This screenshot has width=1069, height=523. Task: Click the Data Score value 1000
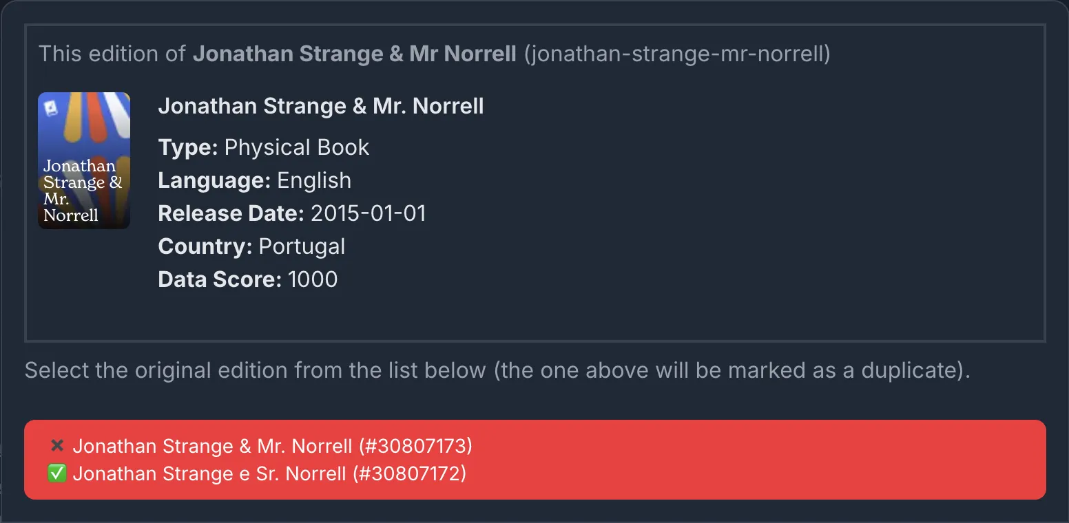[x=313, y=279]
